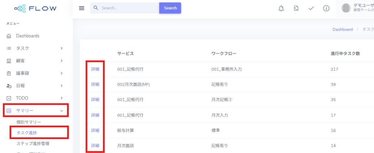This screenshot has height=153, width=374.
Task: Open notifications via the bell icon
Action: click(281, 8)
